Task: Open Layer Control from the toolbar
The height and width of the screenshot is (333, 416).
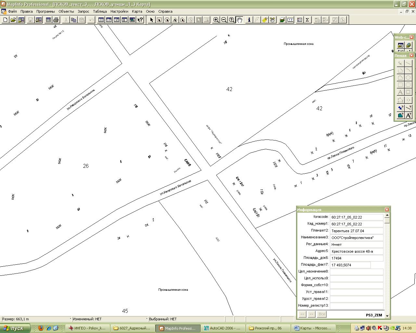Action: tap(282, 20)
